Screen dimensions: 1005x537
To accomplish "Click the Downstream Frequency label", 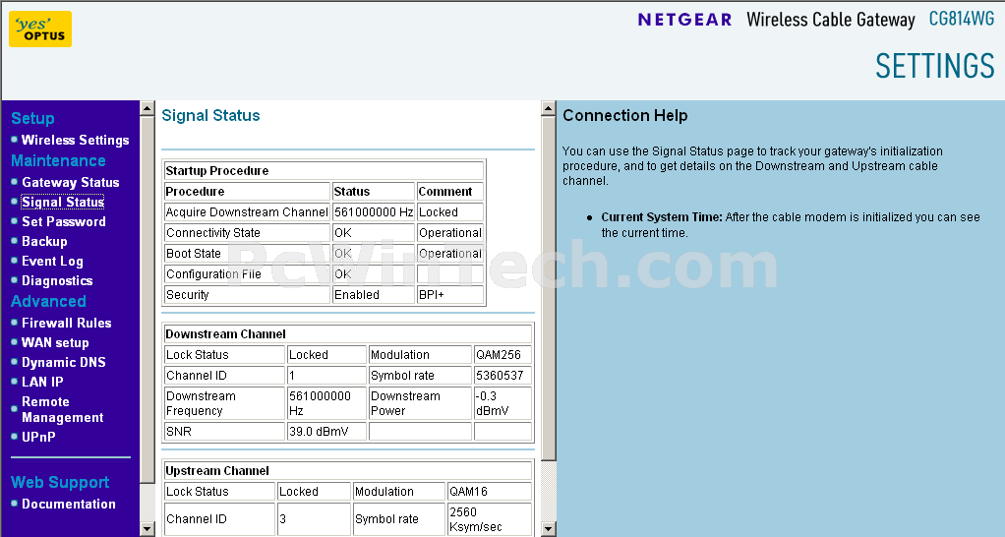I will click(224, 403).
